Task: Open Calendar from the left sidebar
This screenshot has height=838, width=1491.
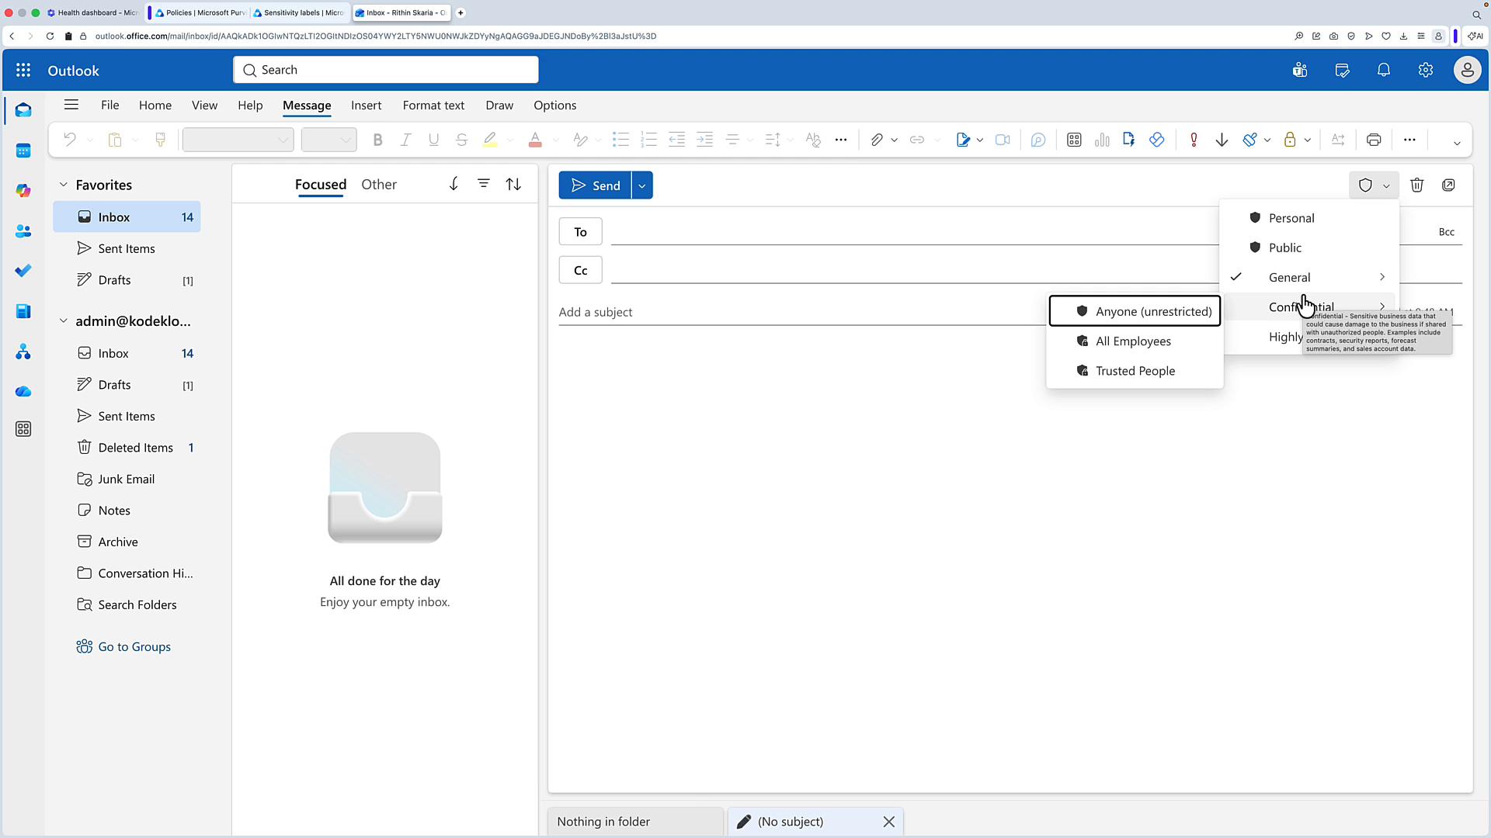Action: click(23, 151)
